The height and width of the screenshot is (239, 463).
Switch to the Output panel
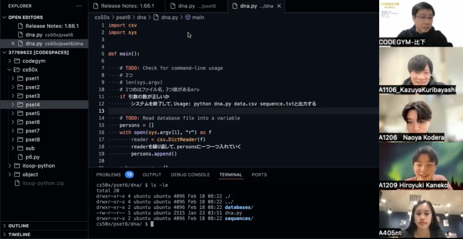click(x=152, y=174)
